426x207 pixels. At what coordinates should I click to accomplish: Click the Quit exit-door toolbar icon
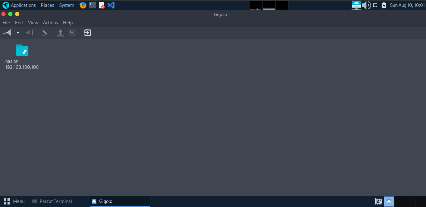(87, 32)
